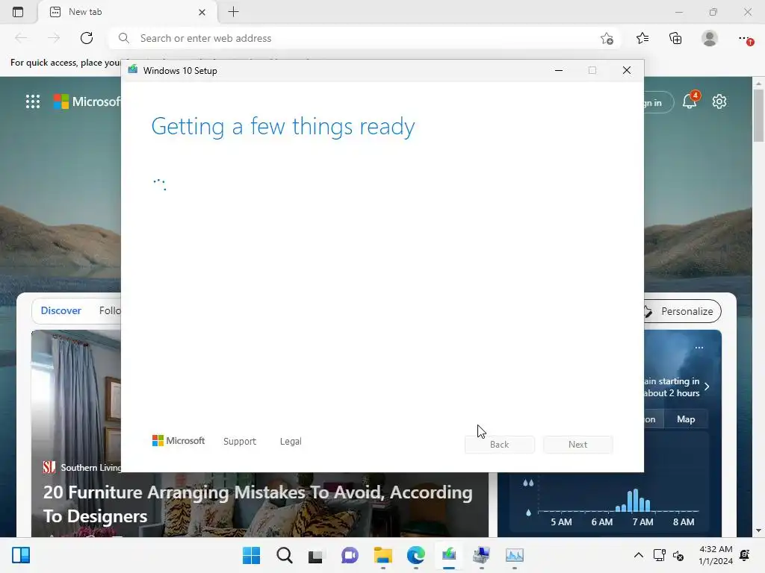Reload the Edge page
This screenshot has height=573, width=765.
(x=87, y=38)
